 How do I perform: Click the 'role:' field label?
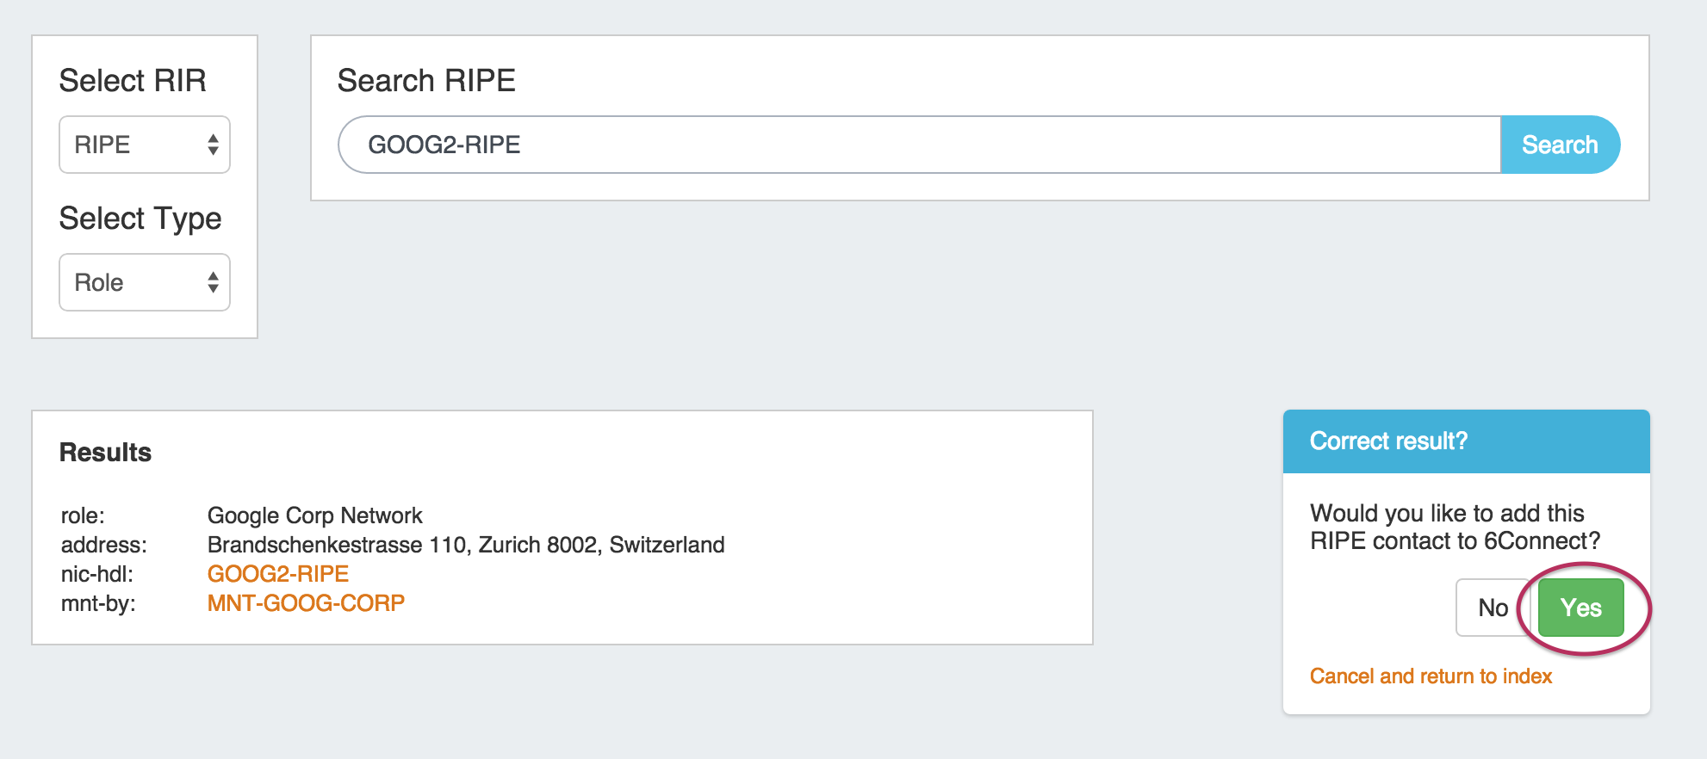tap(83, 515)
